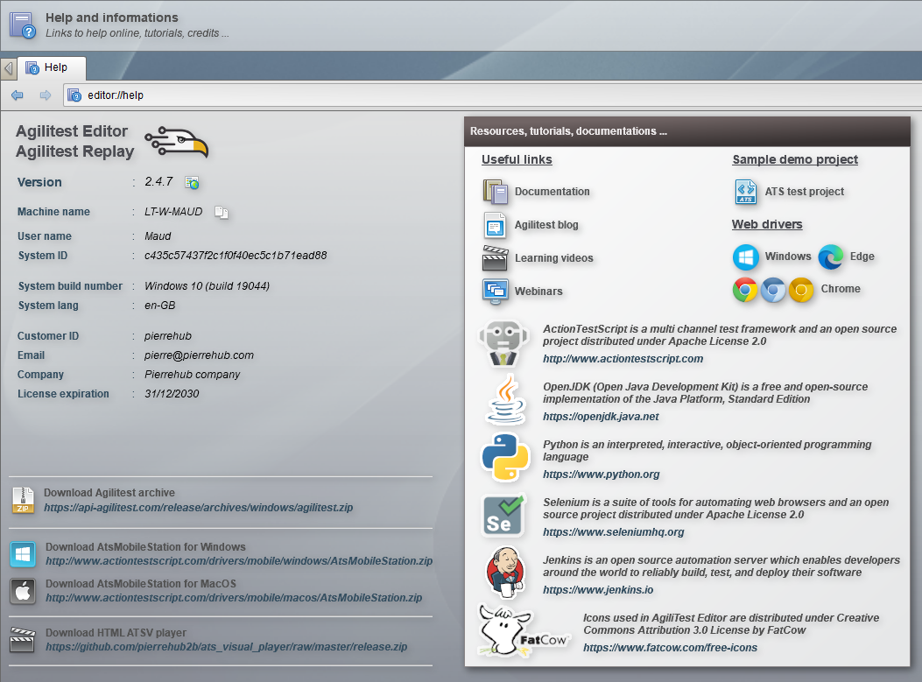Click the ATS test project file icon
This screenshot has height=682, width=922.
[746, 192]
